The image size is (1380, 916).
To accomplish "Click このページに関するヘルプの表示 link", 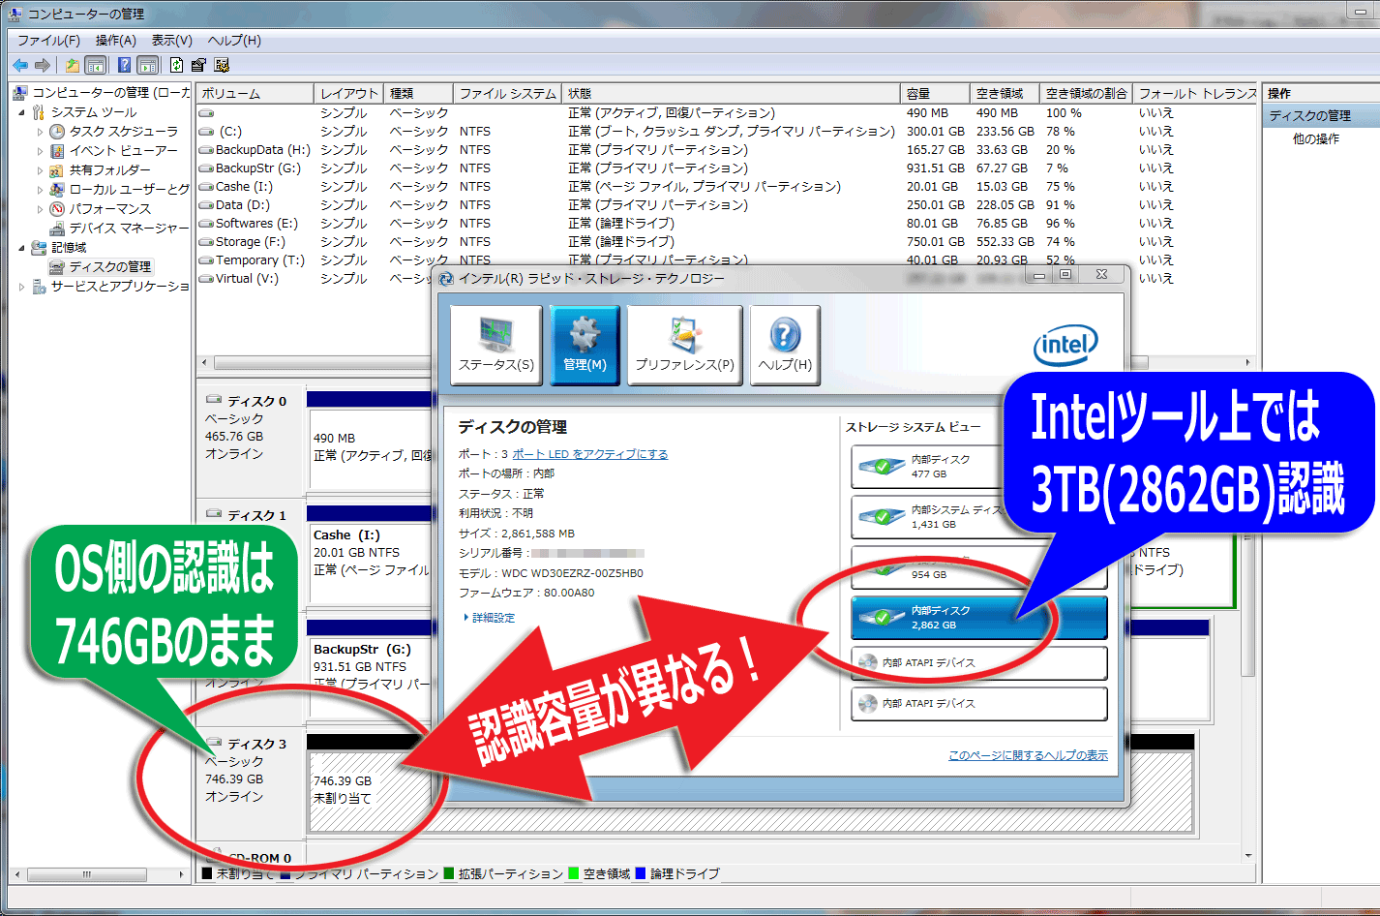I will click(x=1028, y=755).
